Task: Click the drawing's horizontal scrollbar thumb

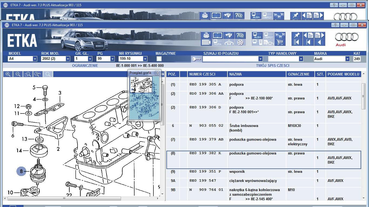Action: coord(64,199)
